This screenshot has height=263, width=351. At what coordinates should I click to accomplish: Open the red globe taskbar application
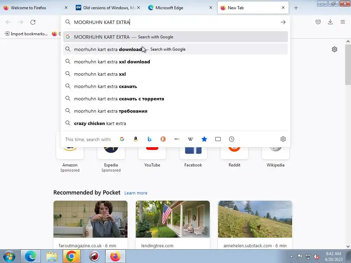[94, 256]
